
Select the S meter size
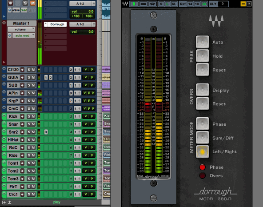[x=161, y=4]
